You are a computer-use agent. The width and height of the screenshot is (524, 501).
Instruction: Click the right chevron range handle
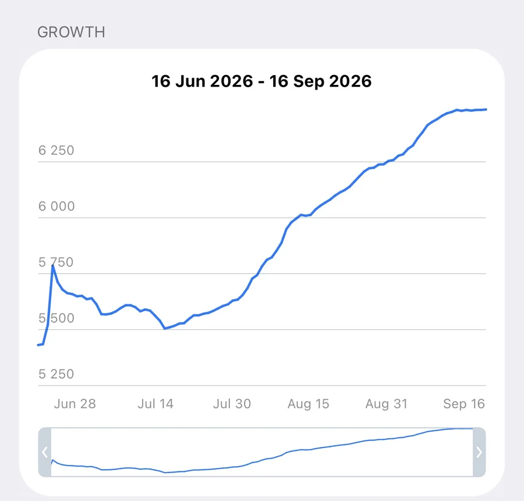tap(479, 452)
